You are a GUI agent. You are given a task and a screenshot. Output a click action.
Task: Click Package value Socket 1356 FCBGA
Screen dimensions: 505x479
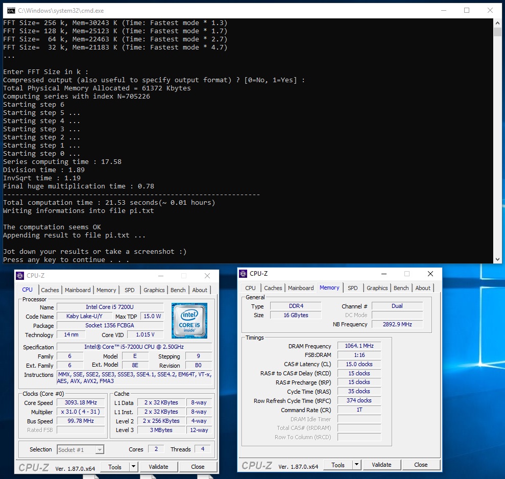110,325
